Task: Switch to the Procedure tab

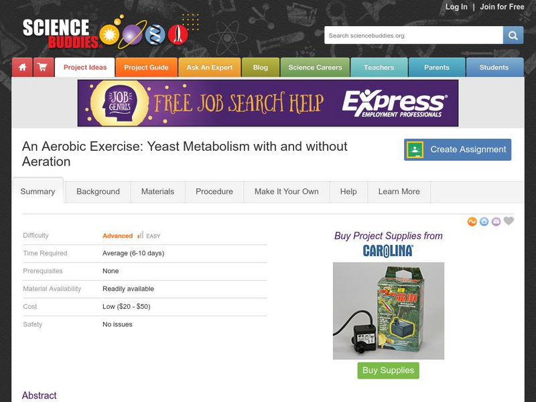Action: click(x=214, y=192)
